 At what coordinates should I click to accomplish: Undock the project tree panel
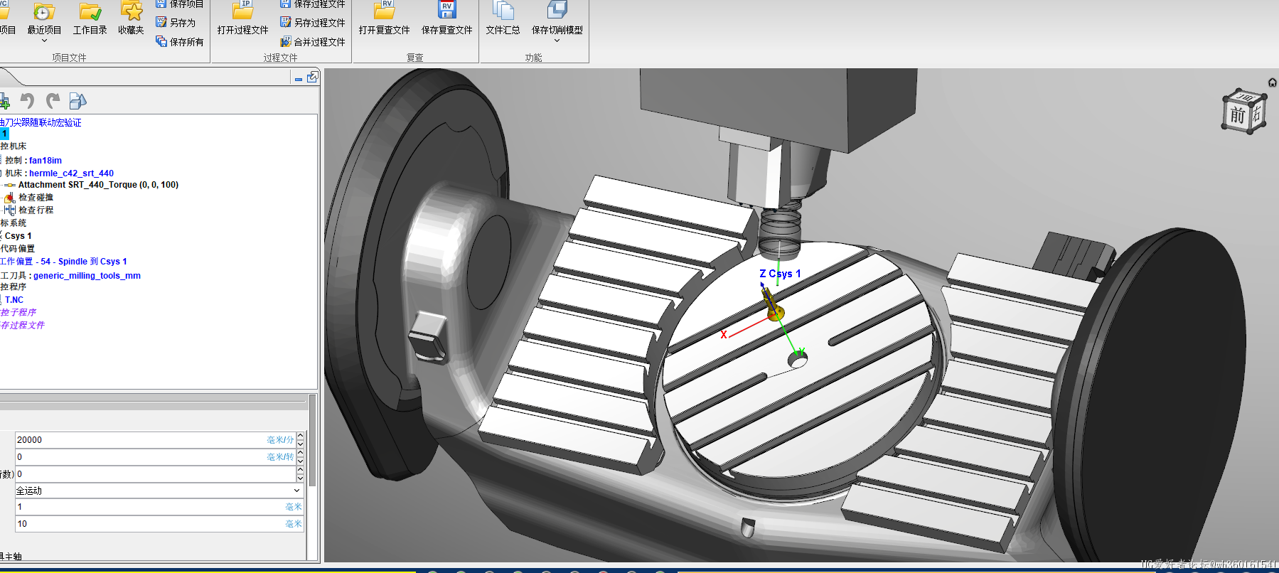pos(312,77)
